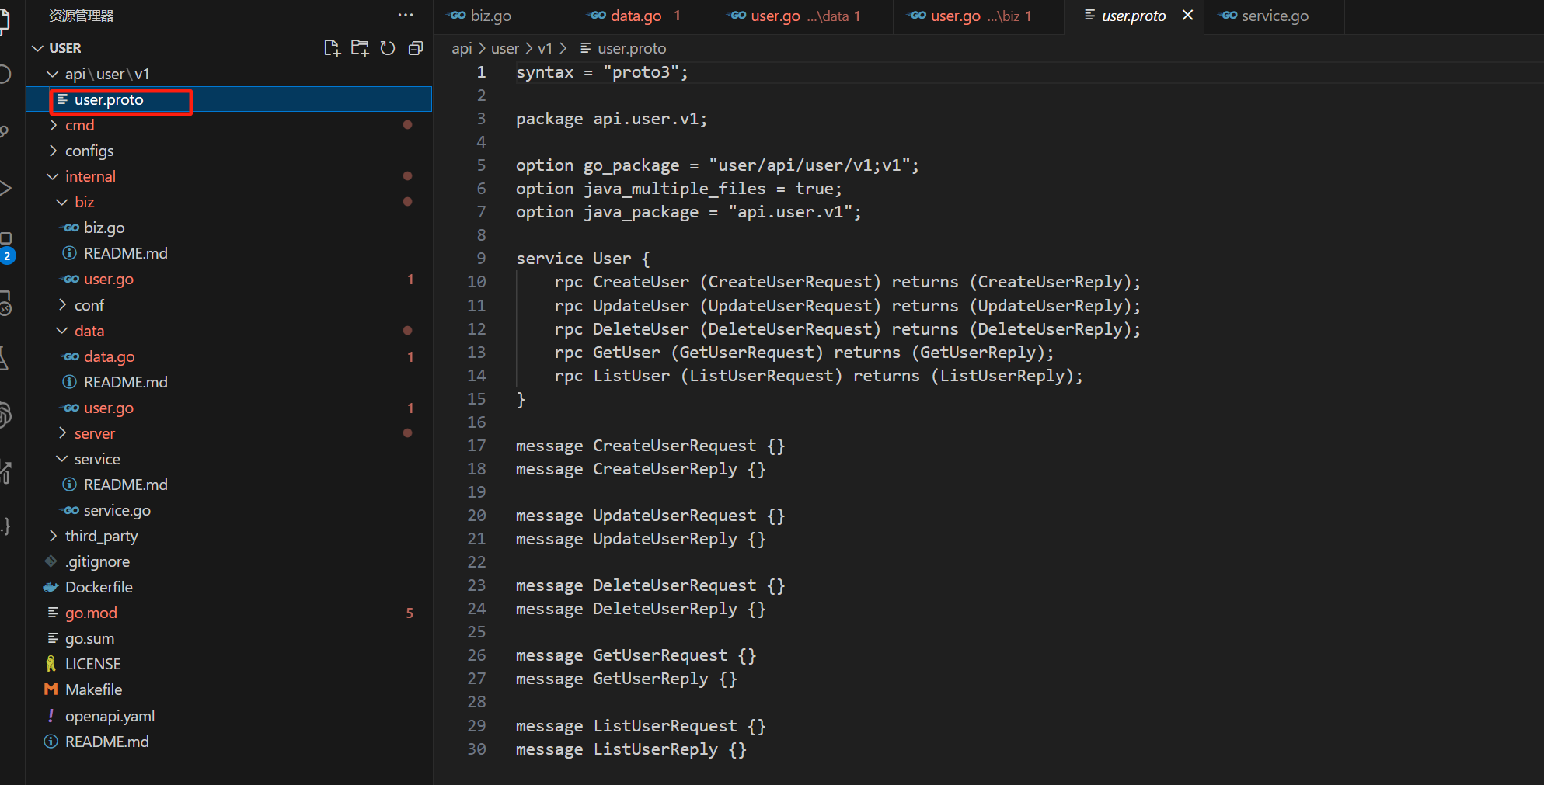Click line number 9 in the gutter
This screenshot has height=785, width=1544.
pyautogui.click(x=481, y=259)
